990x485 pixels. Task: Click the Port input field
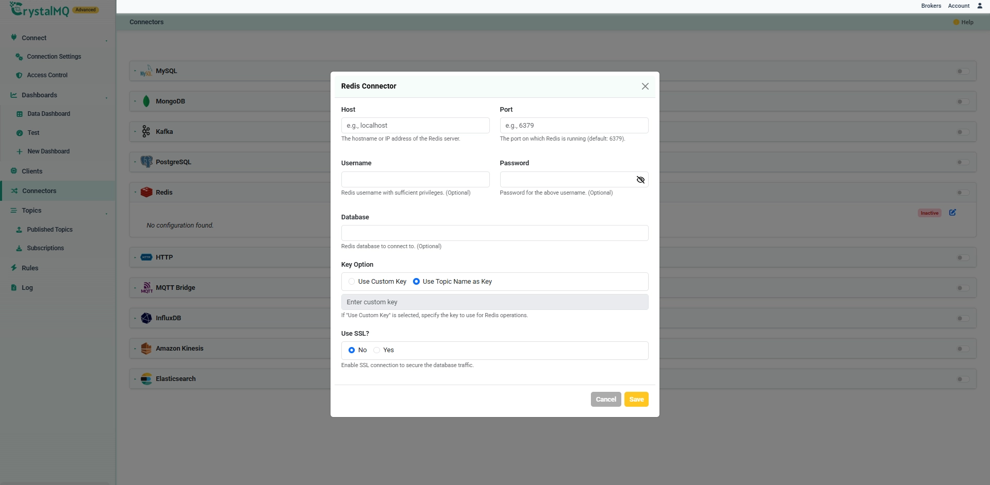click(574, 126)
